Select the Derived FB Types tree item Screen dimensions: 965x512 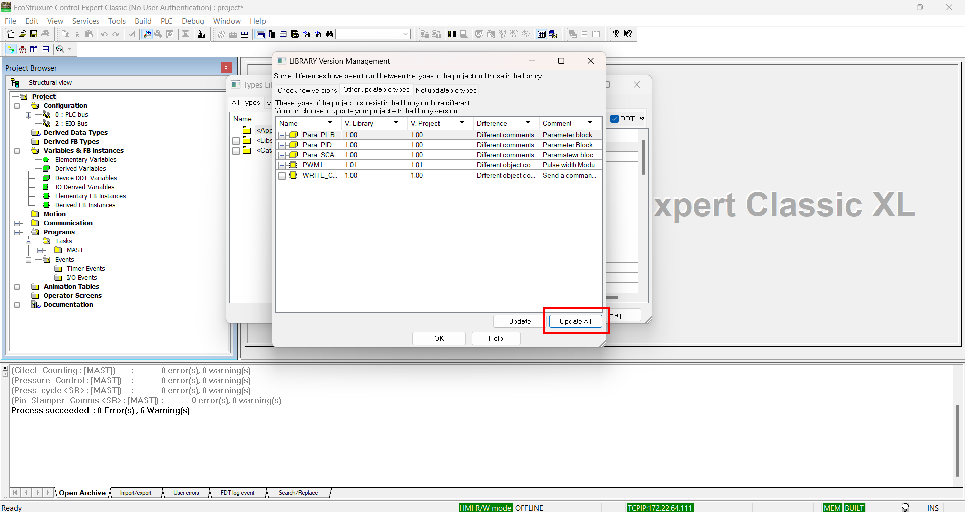tap(71, 142)
